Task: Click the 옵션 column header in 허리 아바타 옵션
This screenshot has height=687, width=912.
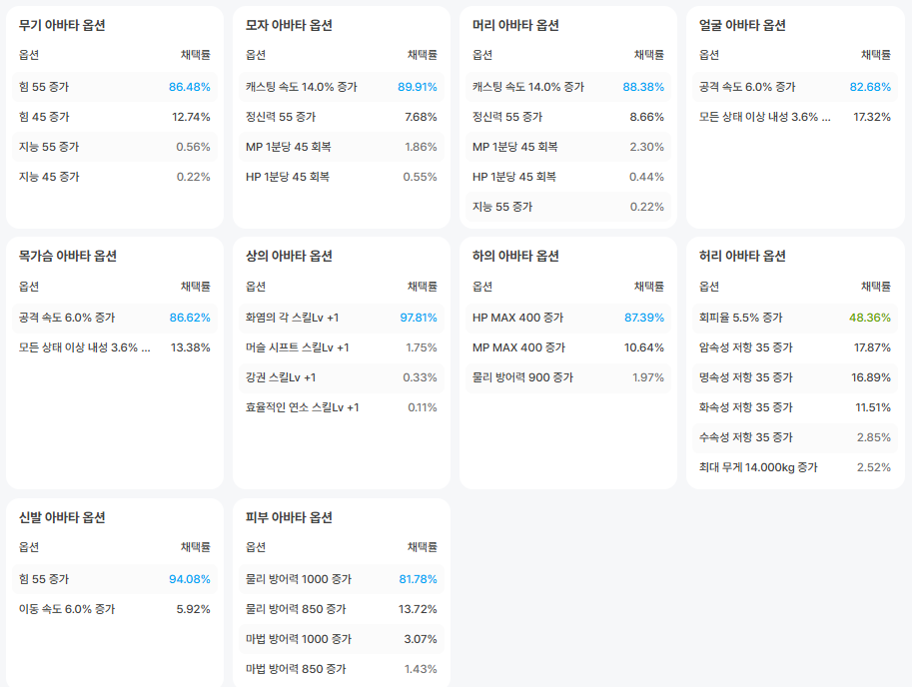Action: tap(709, 287)
